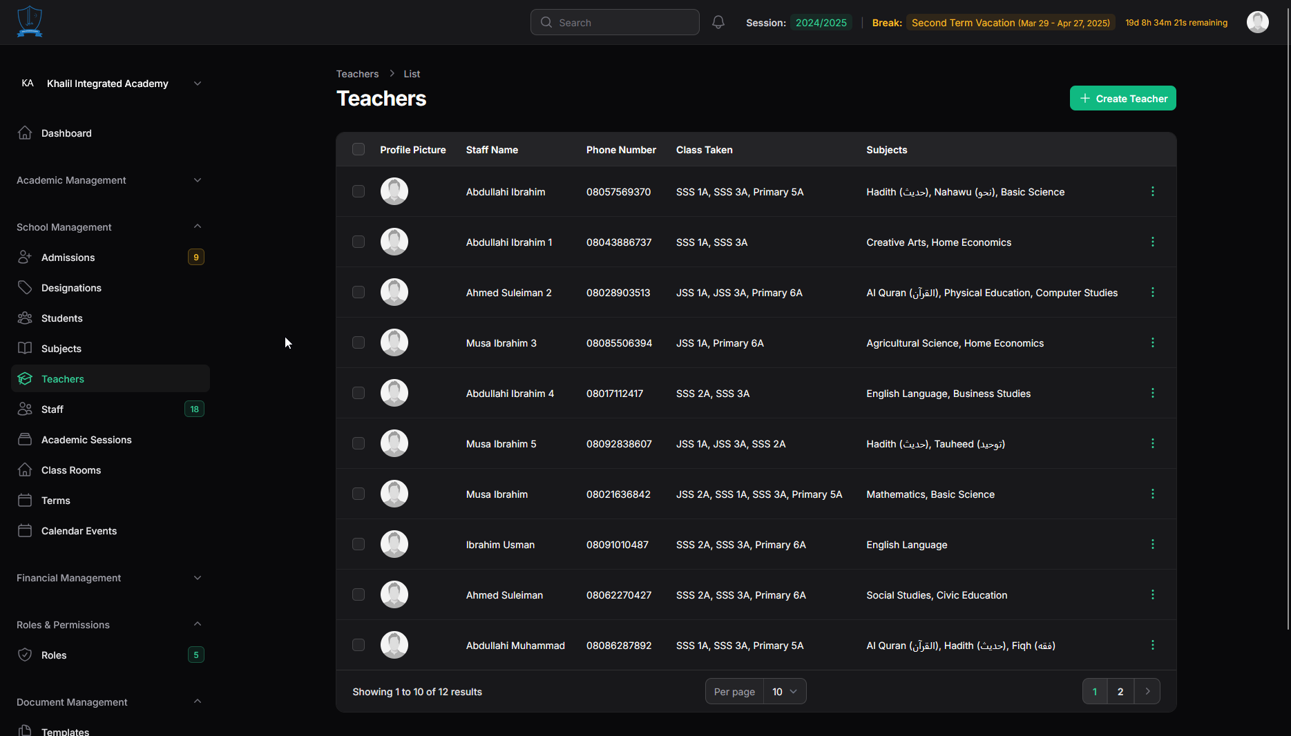
Task: Tick the select-all checkbox in table header
Action: pos(358,149)
